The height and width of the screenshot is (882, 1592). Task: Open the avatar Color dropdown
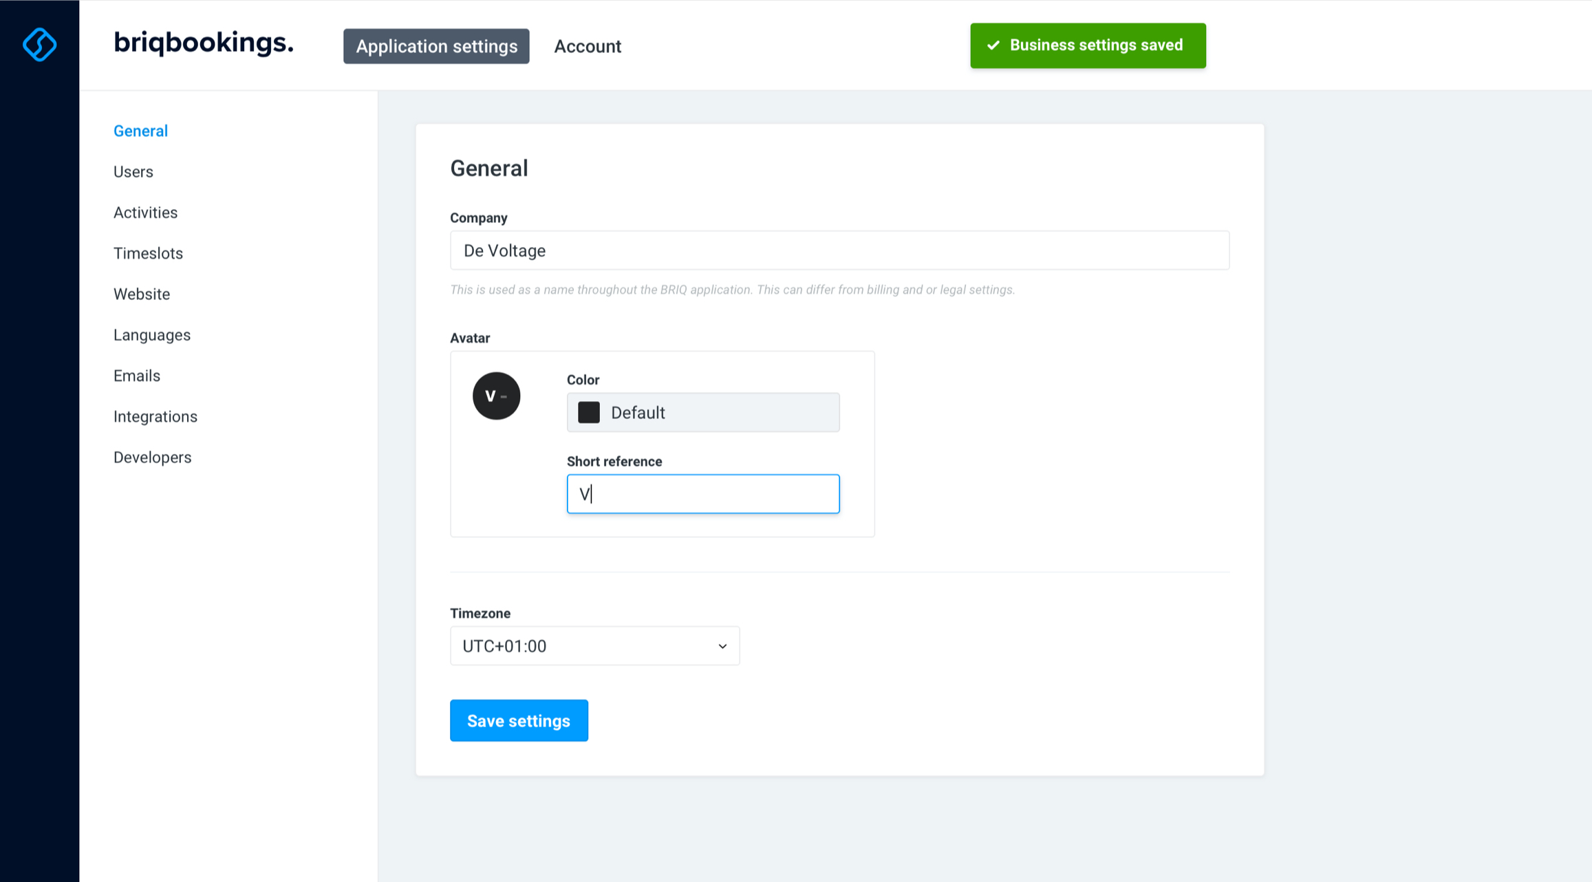[x=702, y=413]
